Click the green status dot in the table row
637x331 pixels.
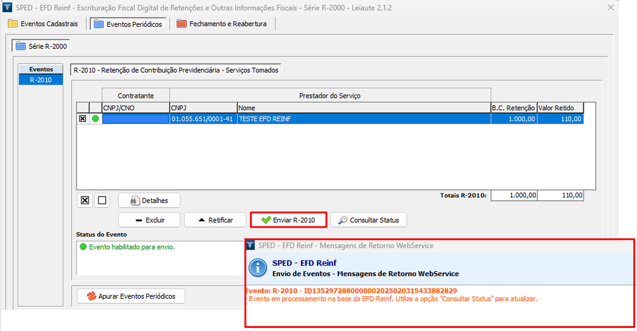click(95, 119)
